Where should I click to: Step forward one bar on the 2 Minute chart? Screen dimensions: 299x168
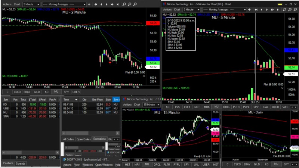pos(107,4)
